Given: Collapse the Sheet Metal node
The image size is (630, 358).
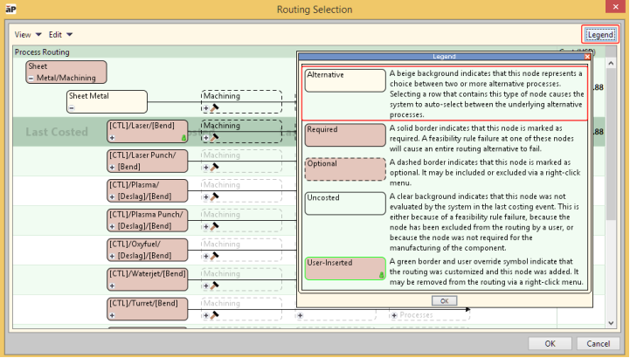Looking at the screenshot, I should [72, 108].
